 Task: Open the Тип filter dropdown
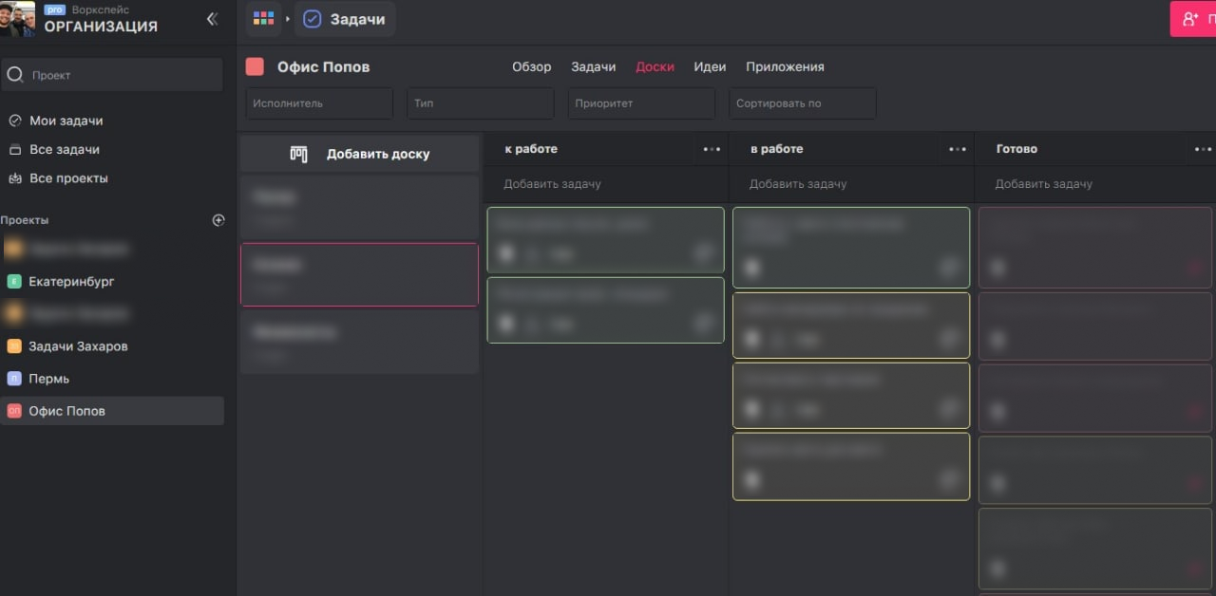tap(480, 103)
